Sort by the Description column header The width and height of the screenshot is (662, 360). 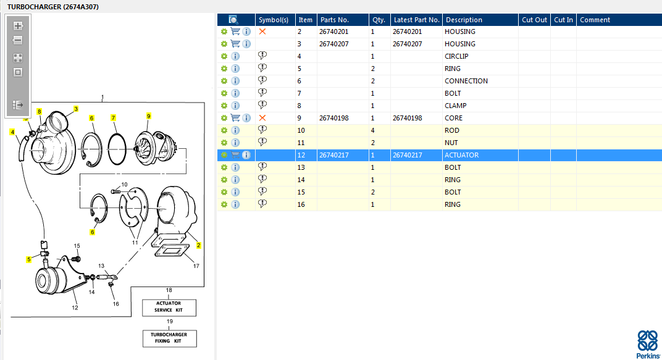[x=464, y=20]
